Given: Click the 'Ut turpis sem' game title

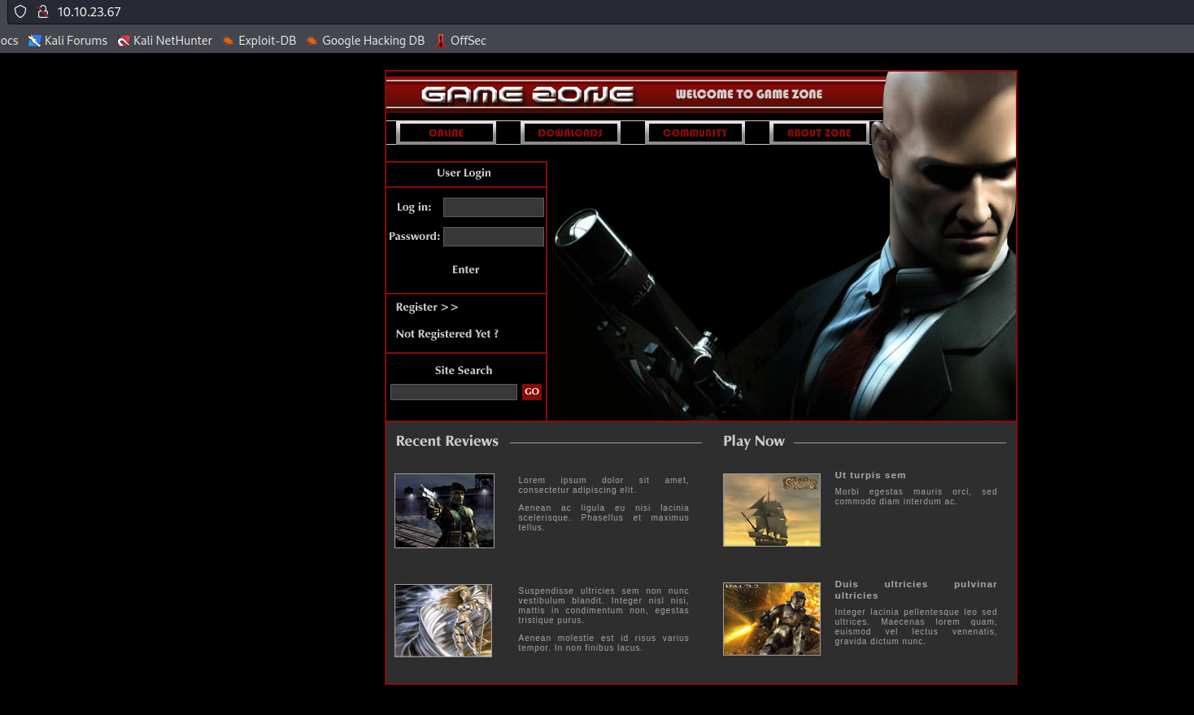Looking at the screenshot, I should click(870, 475).
